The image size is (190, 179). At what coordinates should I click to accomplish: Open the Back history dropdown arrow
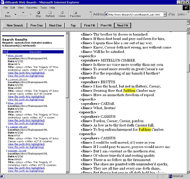pos(15,14)
